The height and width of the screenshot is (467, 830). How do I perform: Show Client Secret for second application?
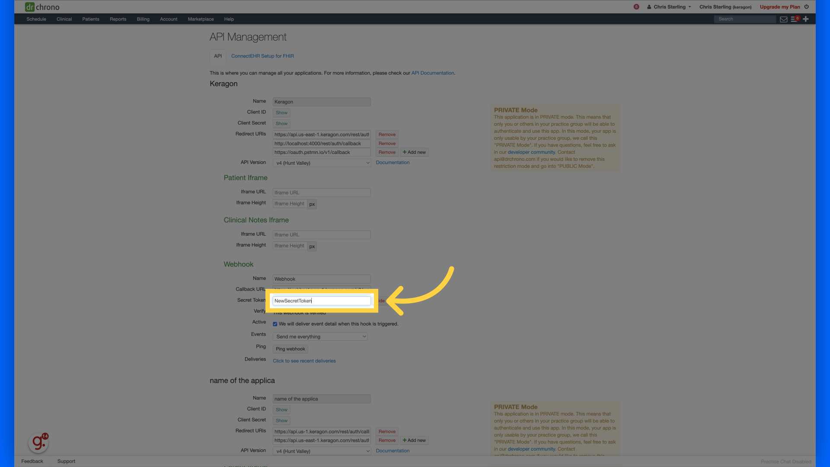point(281,420)
